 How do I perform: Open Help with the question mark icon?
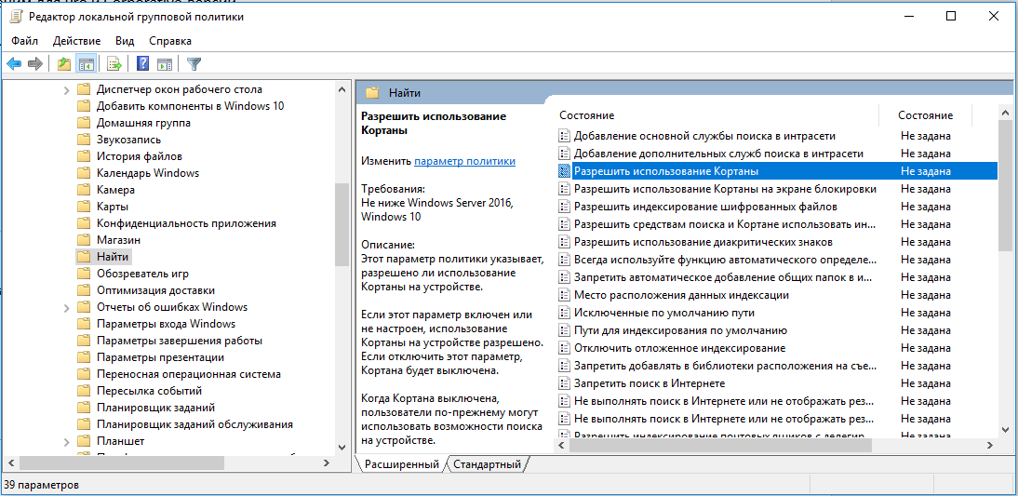point(143,64)
